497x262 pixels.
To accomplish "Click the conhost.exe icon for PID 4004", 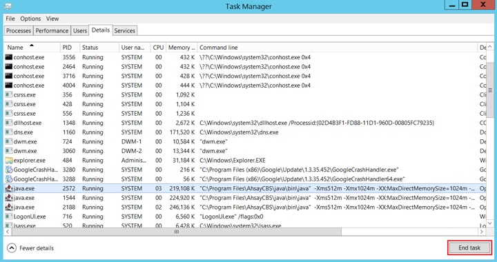I will (x=8, y=85).
